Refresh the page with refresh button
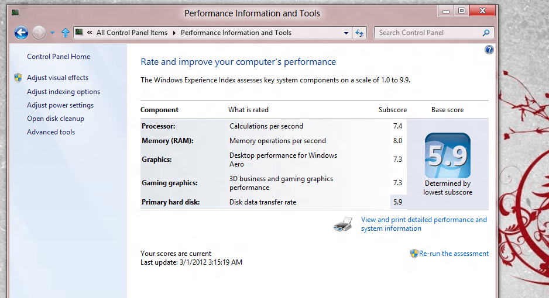549x298 pixels. [x=359, y=33]
